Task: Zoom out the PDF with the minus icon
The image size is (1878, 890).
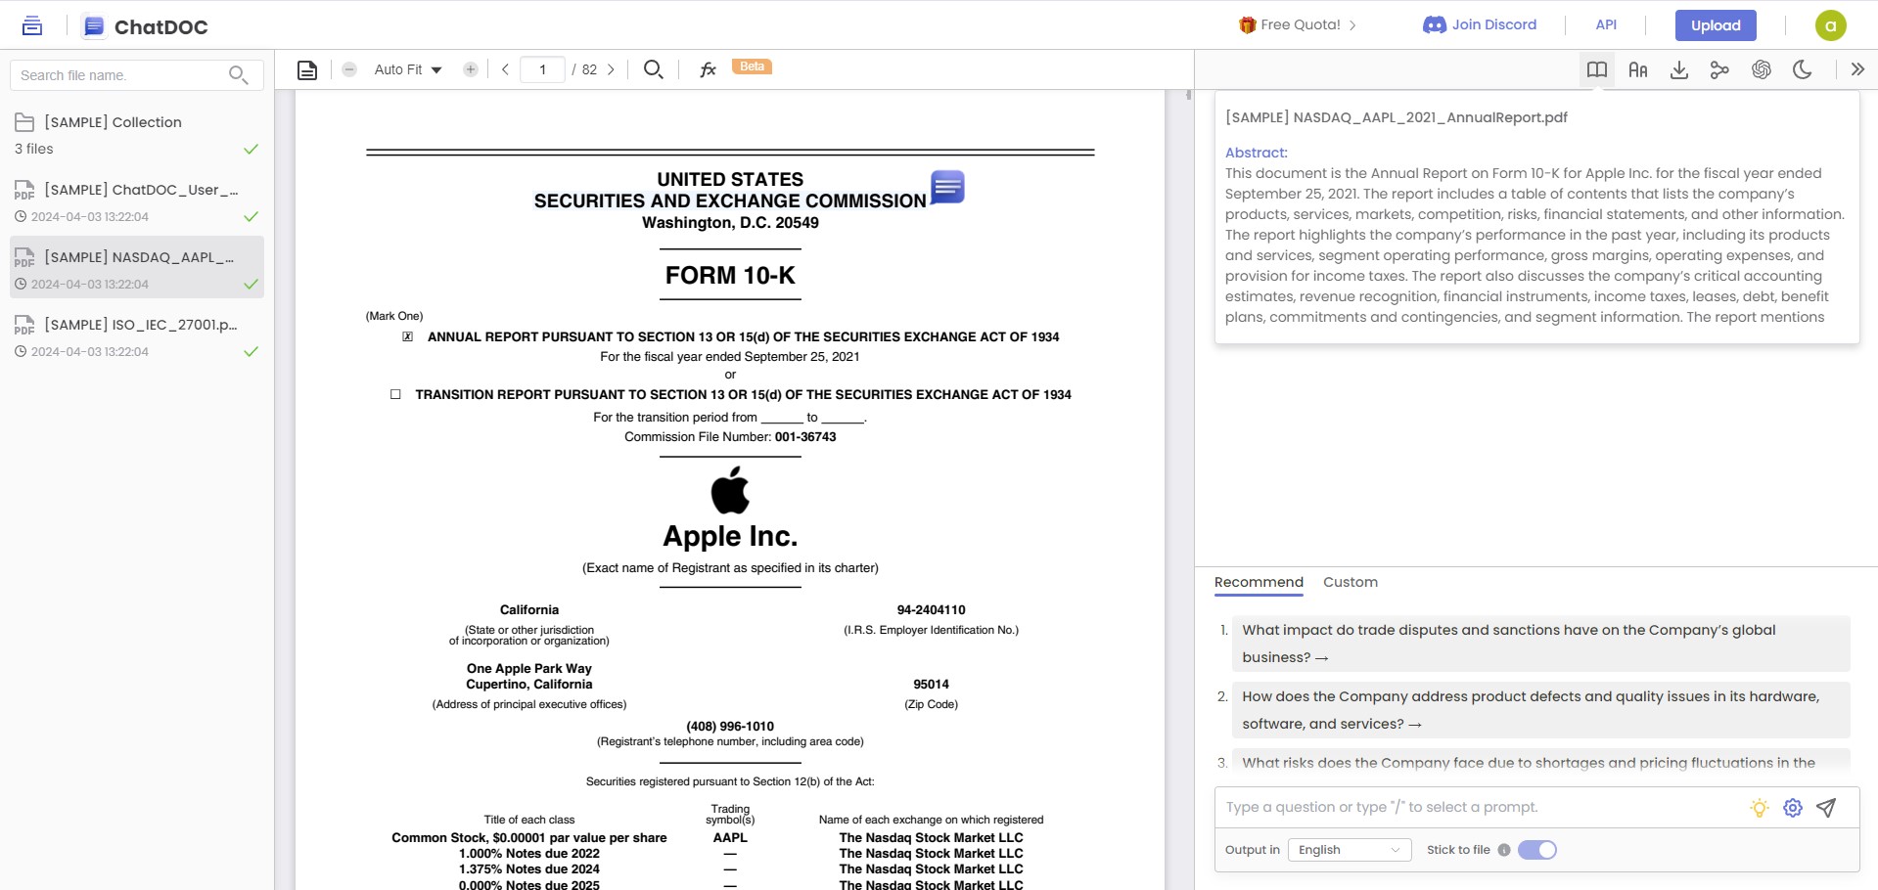Action: tap(349, 69)
